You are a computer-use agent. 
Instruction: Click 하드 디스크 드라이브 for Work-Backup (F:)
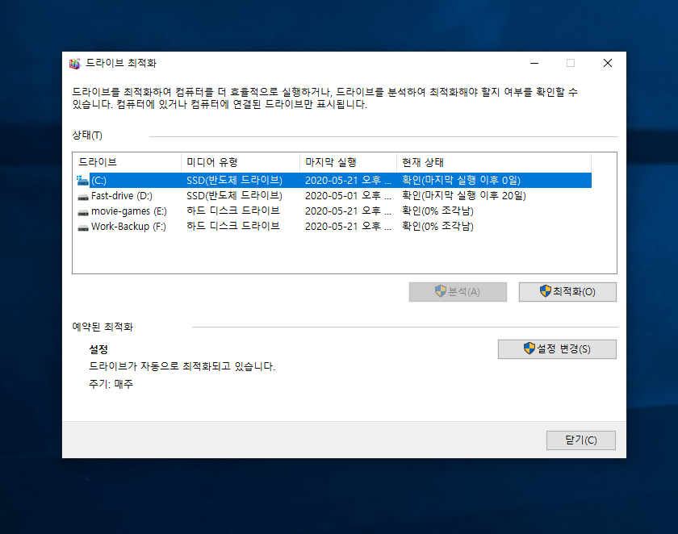pos(233,226)
